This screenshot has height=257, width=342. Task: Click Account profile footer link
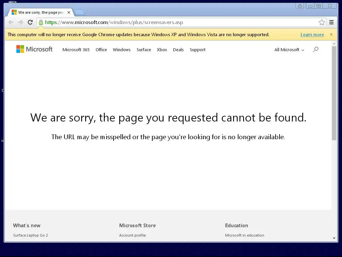[132, 235]
